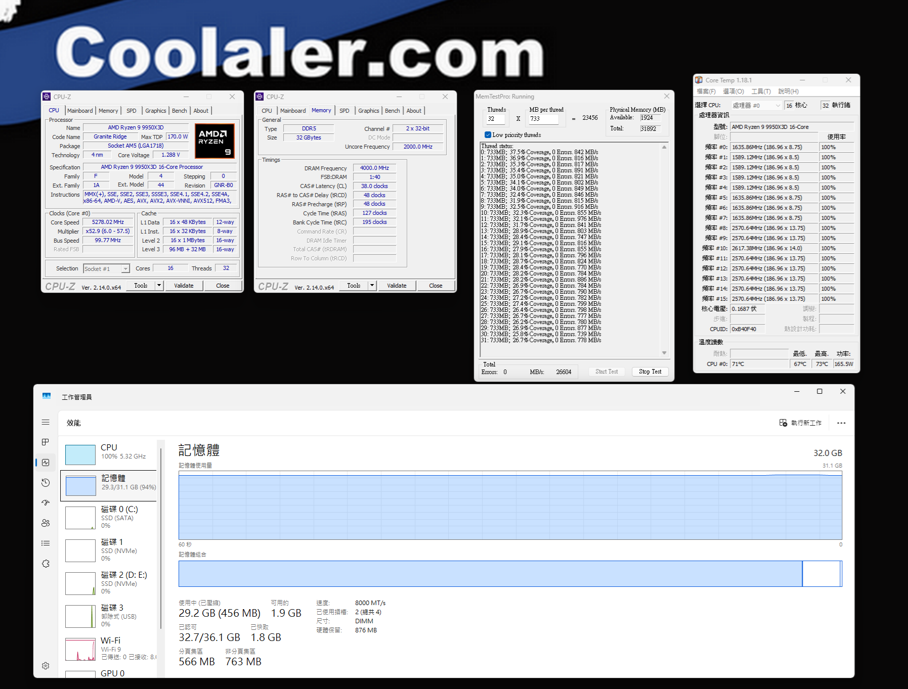
Task: Click Validate button in CPU-Z Memory window
Action: coord(397,286)
